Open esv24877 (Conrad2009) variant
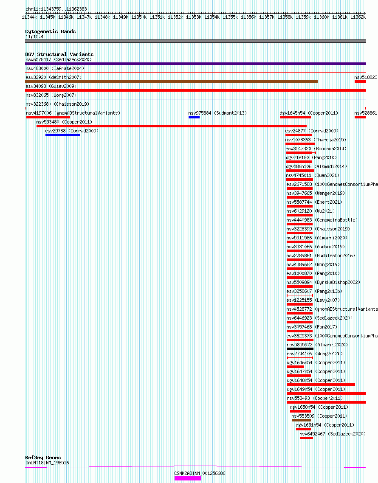The image size is (378, 483). click(x=312, y=131)
